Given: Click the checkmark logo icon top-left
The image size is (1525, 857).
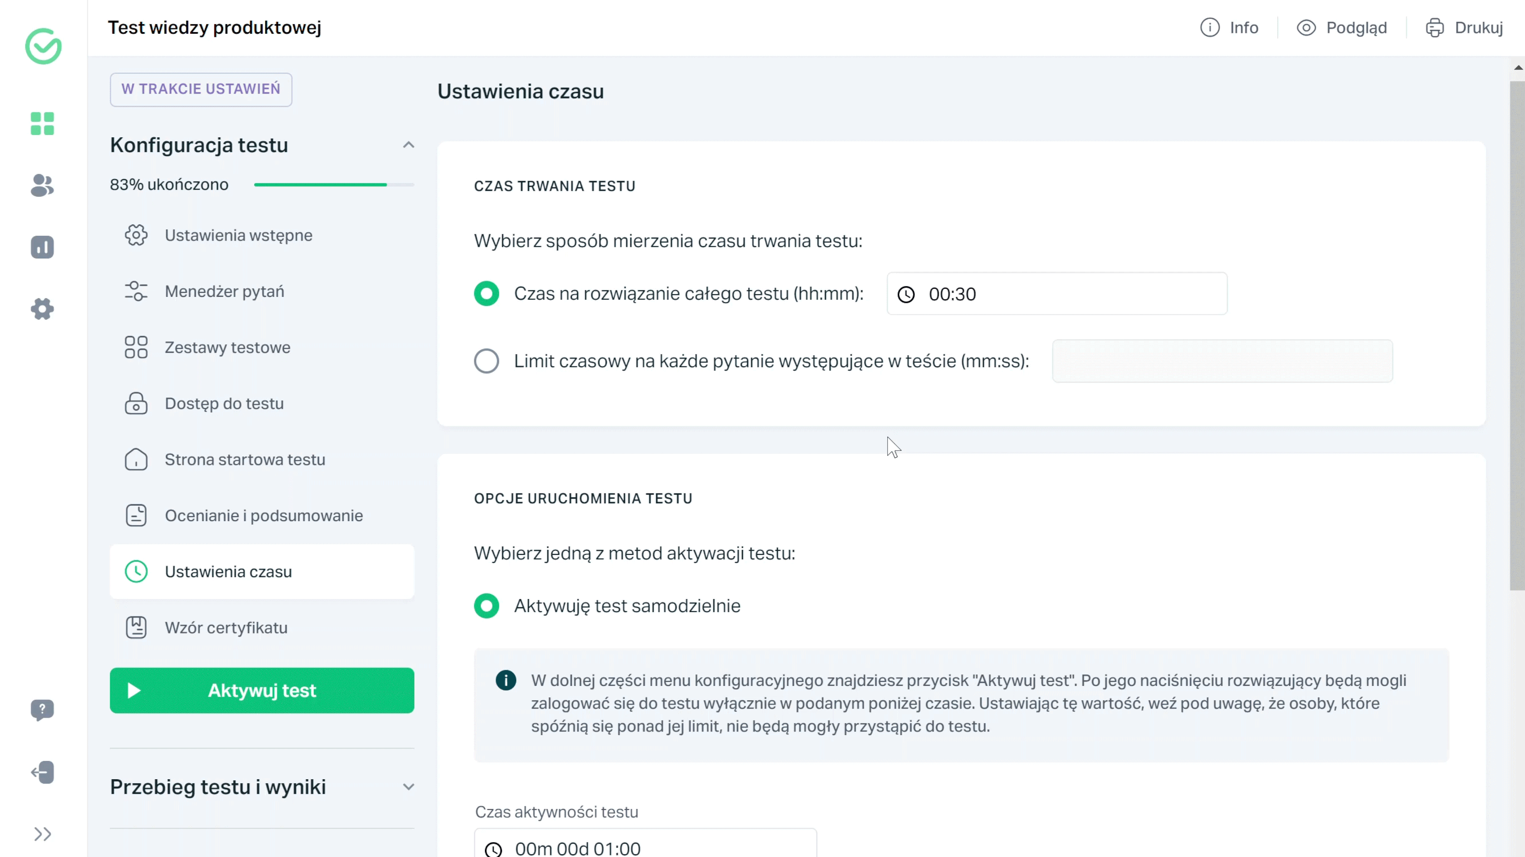Looking at the screenshot, I should pyautogui.click(x=43, y=46).
